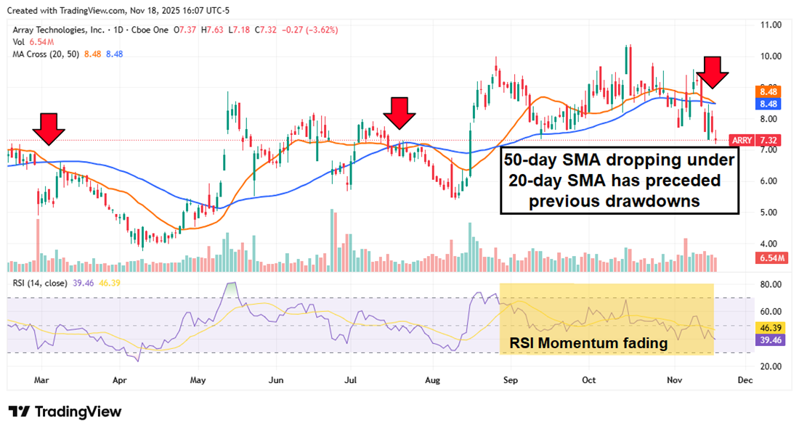Click the Sep label on the time axis
The width and height of the screenshot is (799, 433).
coord(510,380)
